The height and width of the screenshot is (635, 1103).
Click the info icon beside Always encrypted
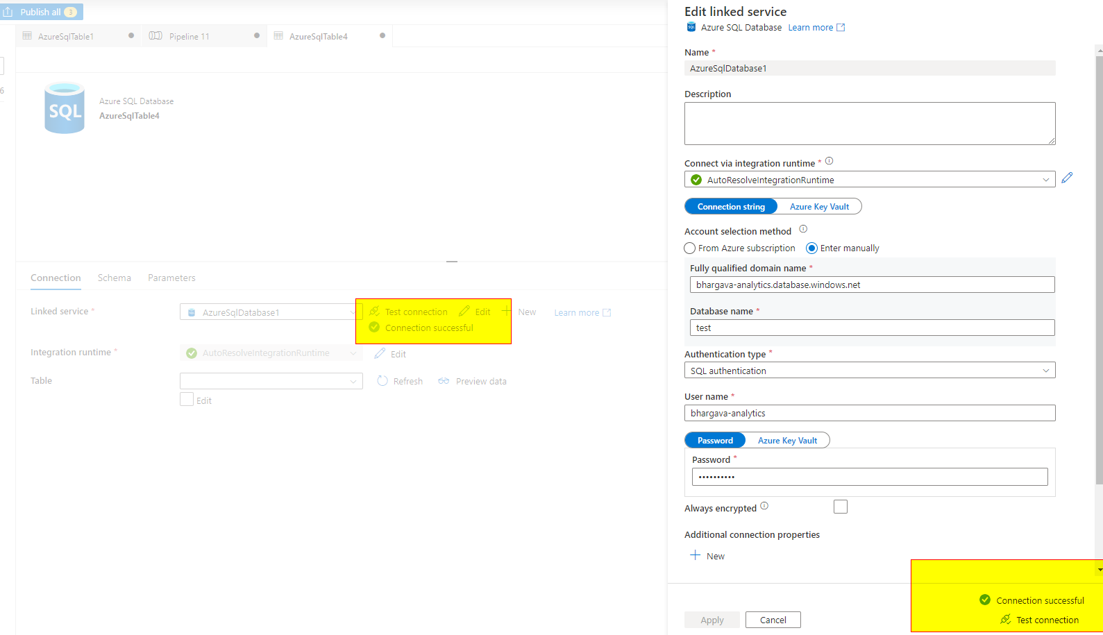point(764,506)
